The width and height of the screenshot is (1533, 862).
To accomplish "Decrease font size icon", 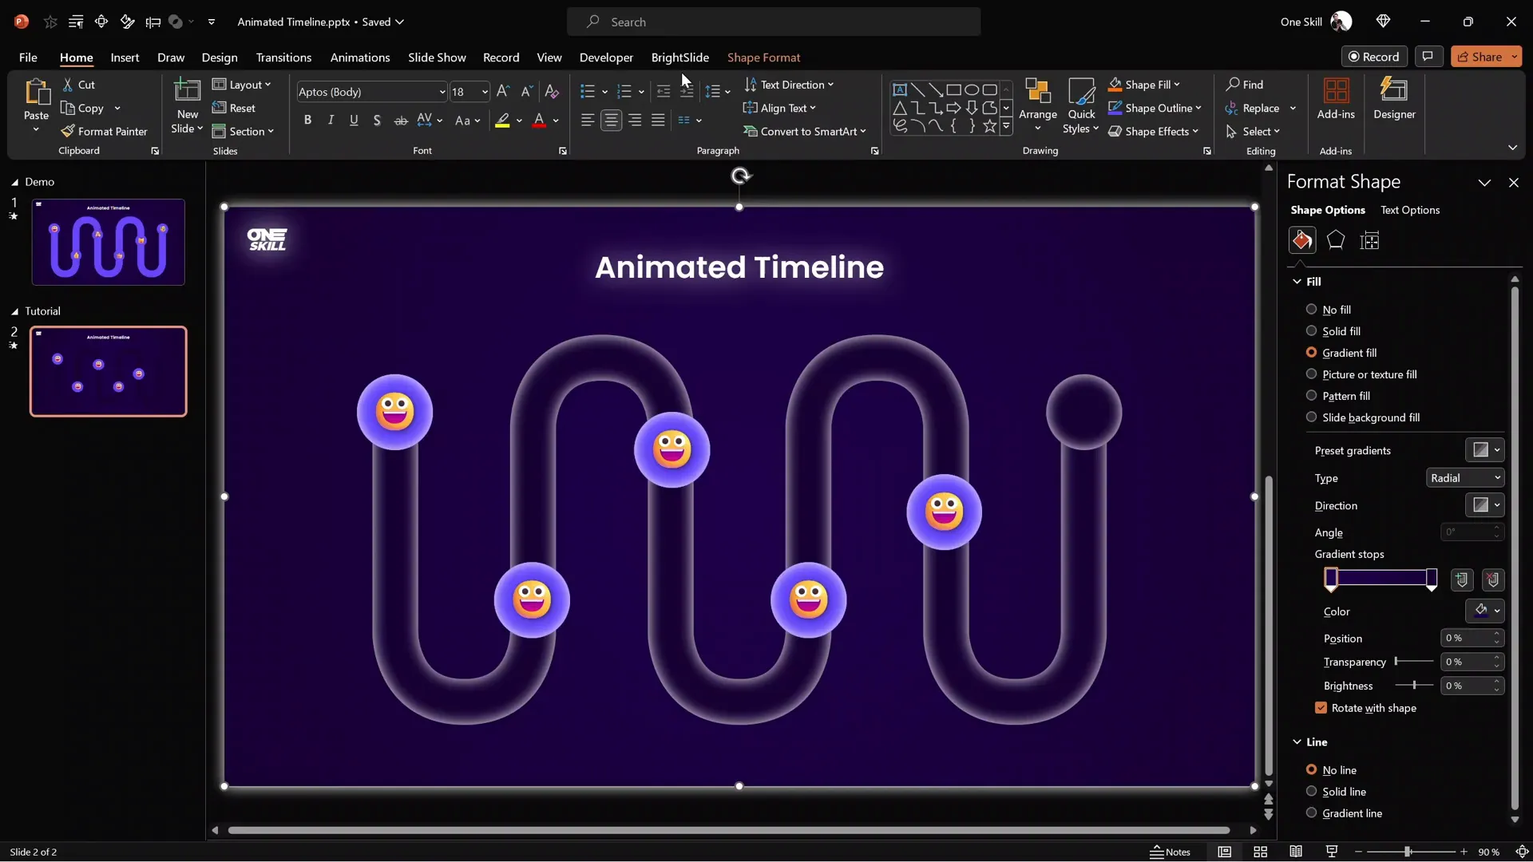I will tap(526, 92).
